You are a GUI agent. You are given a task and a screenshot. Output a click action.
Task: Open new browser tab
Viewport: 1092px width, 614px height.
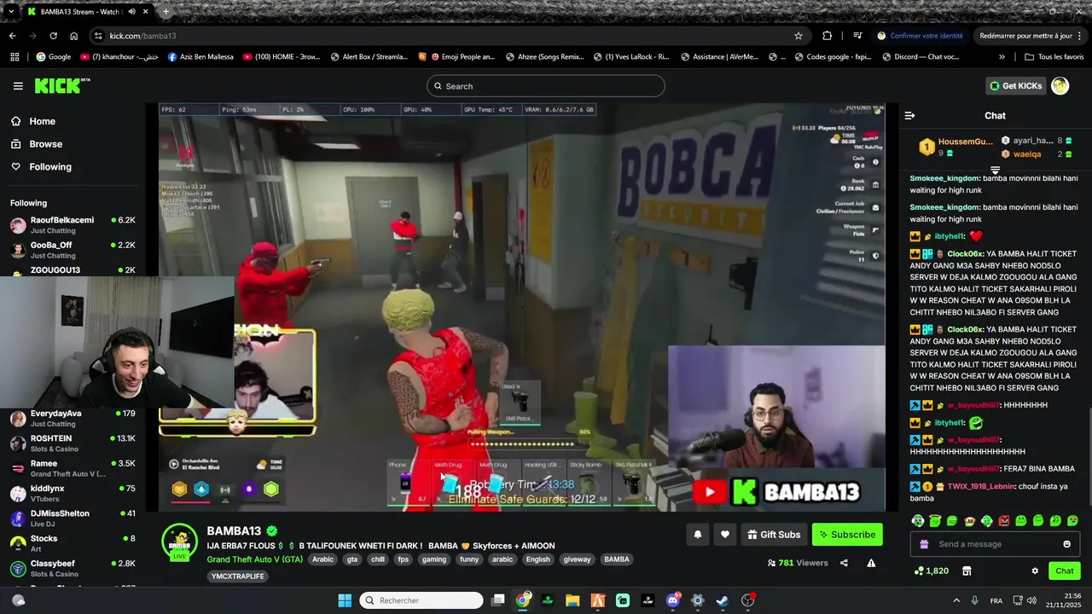coord(166,12)
